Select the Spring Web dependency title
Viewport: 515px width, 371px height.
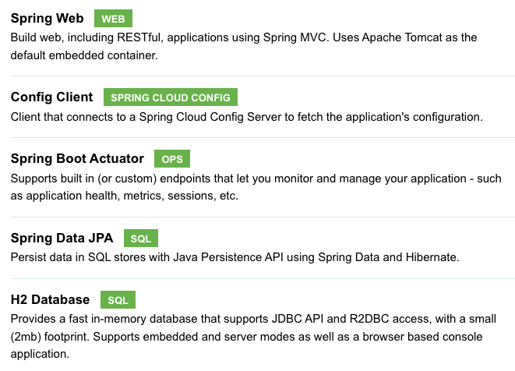[x=47, y=19]
